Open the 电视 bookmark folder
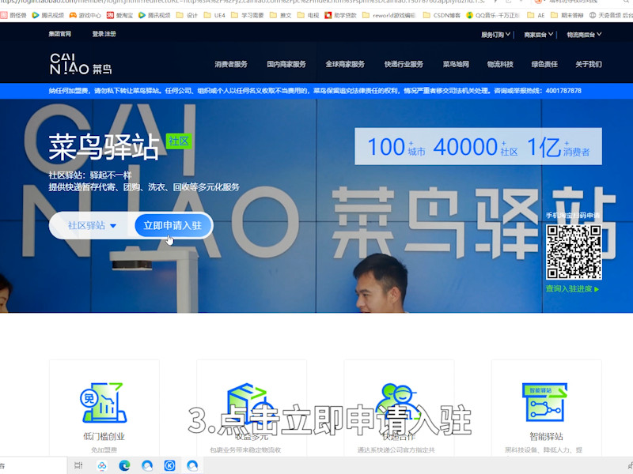The height and width of the screenshot is (474, 633). pos(308,15)
